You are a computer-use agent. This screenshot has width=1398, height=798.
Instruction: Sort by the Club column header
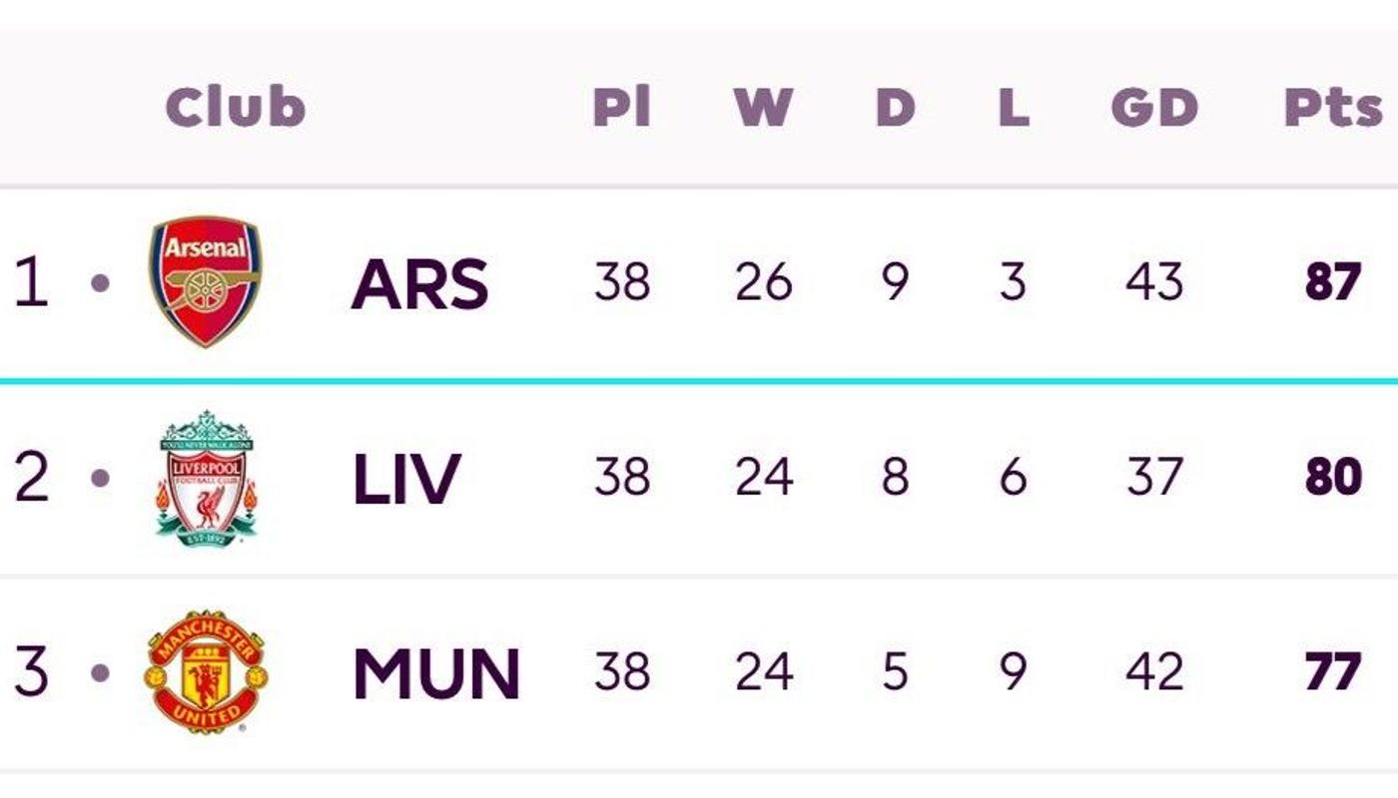point(236,107)
